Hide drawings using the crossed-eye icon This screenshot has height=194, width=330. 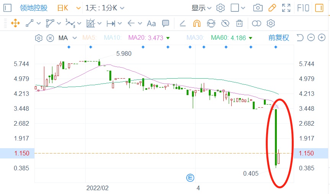point(225,23)
